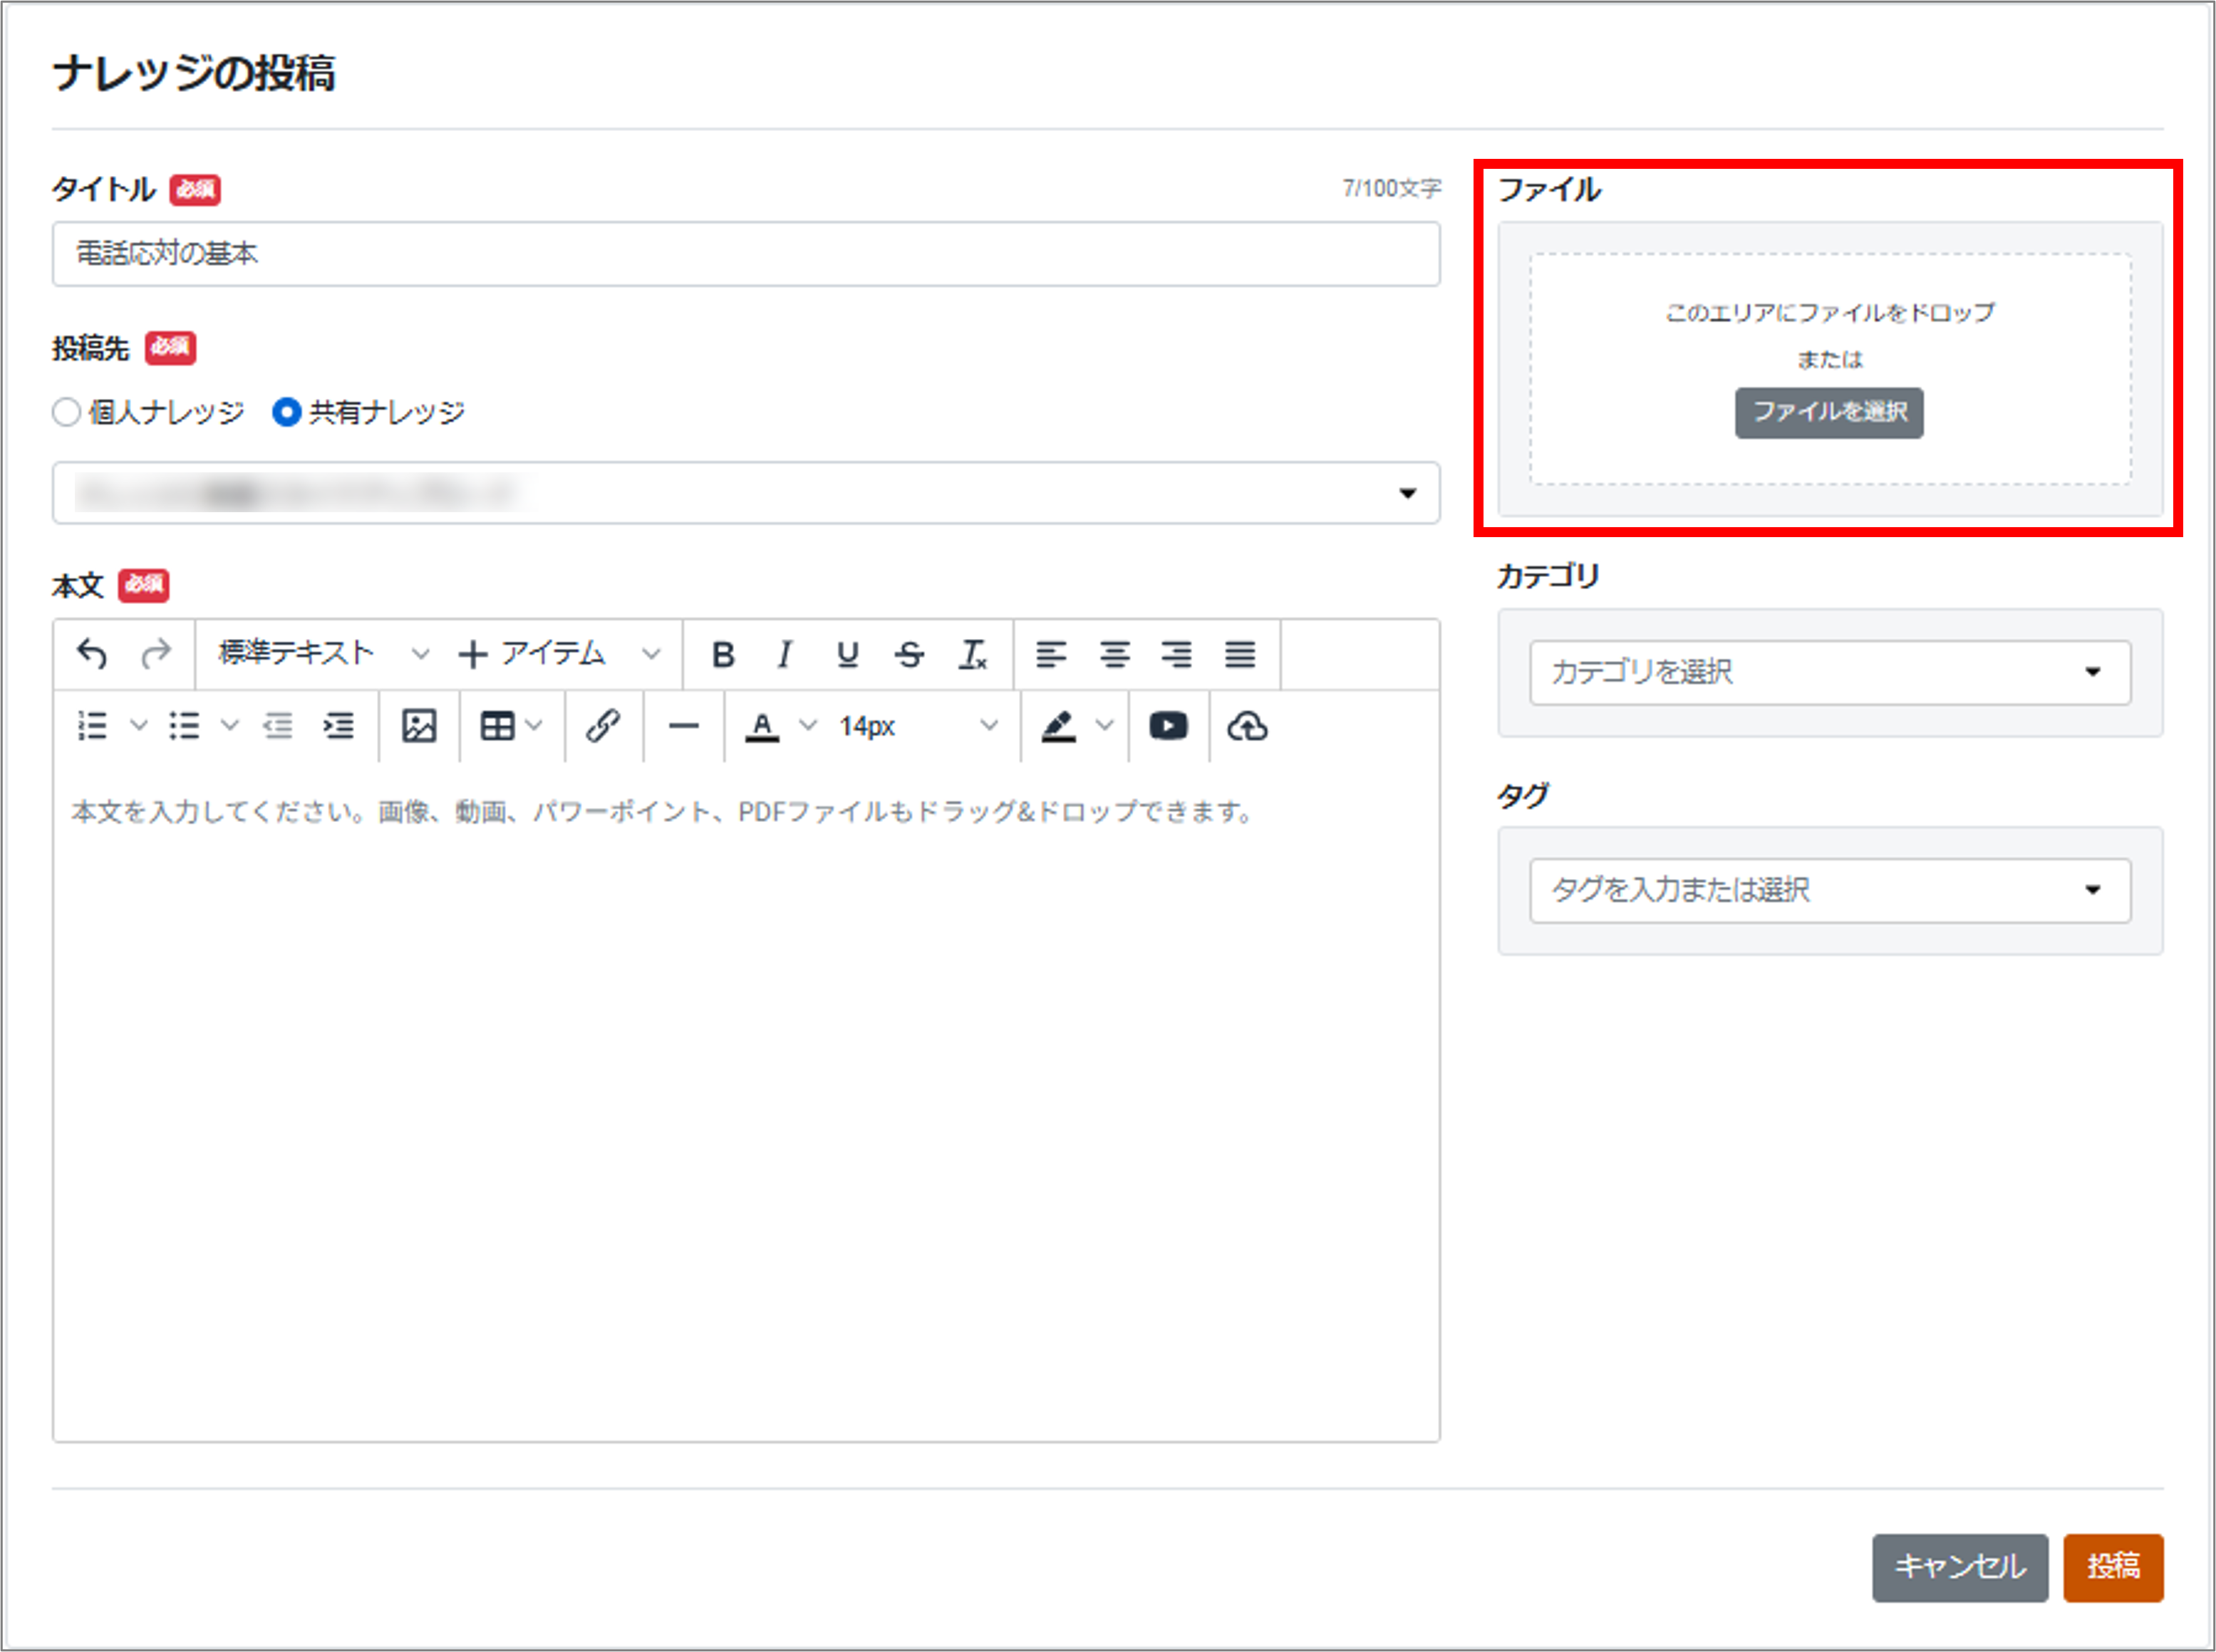Image resolution: width=2216 pixels, height=1652 pixels.
Task: Open the タグを入力または選択 dropdown
Action: [x=1829, y=890]
